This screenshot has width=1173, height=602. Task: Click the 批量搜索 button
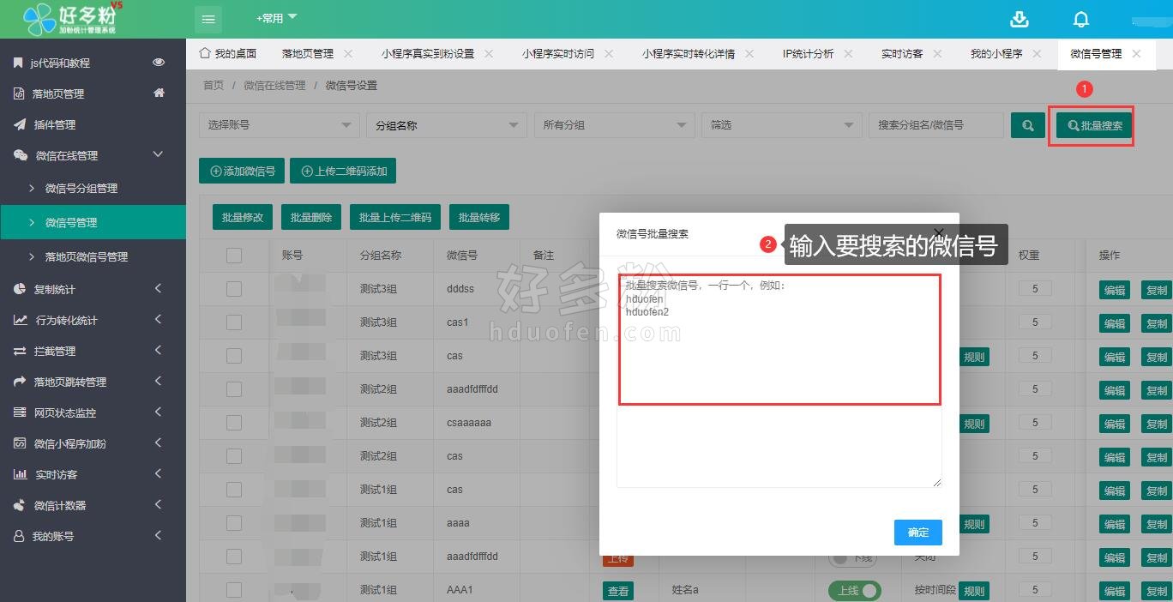[x=1094, y=126]
